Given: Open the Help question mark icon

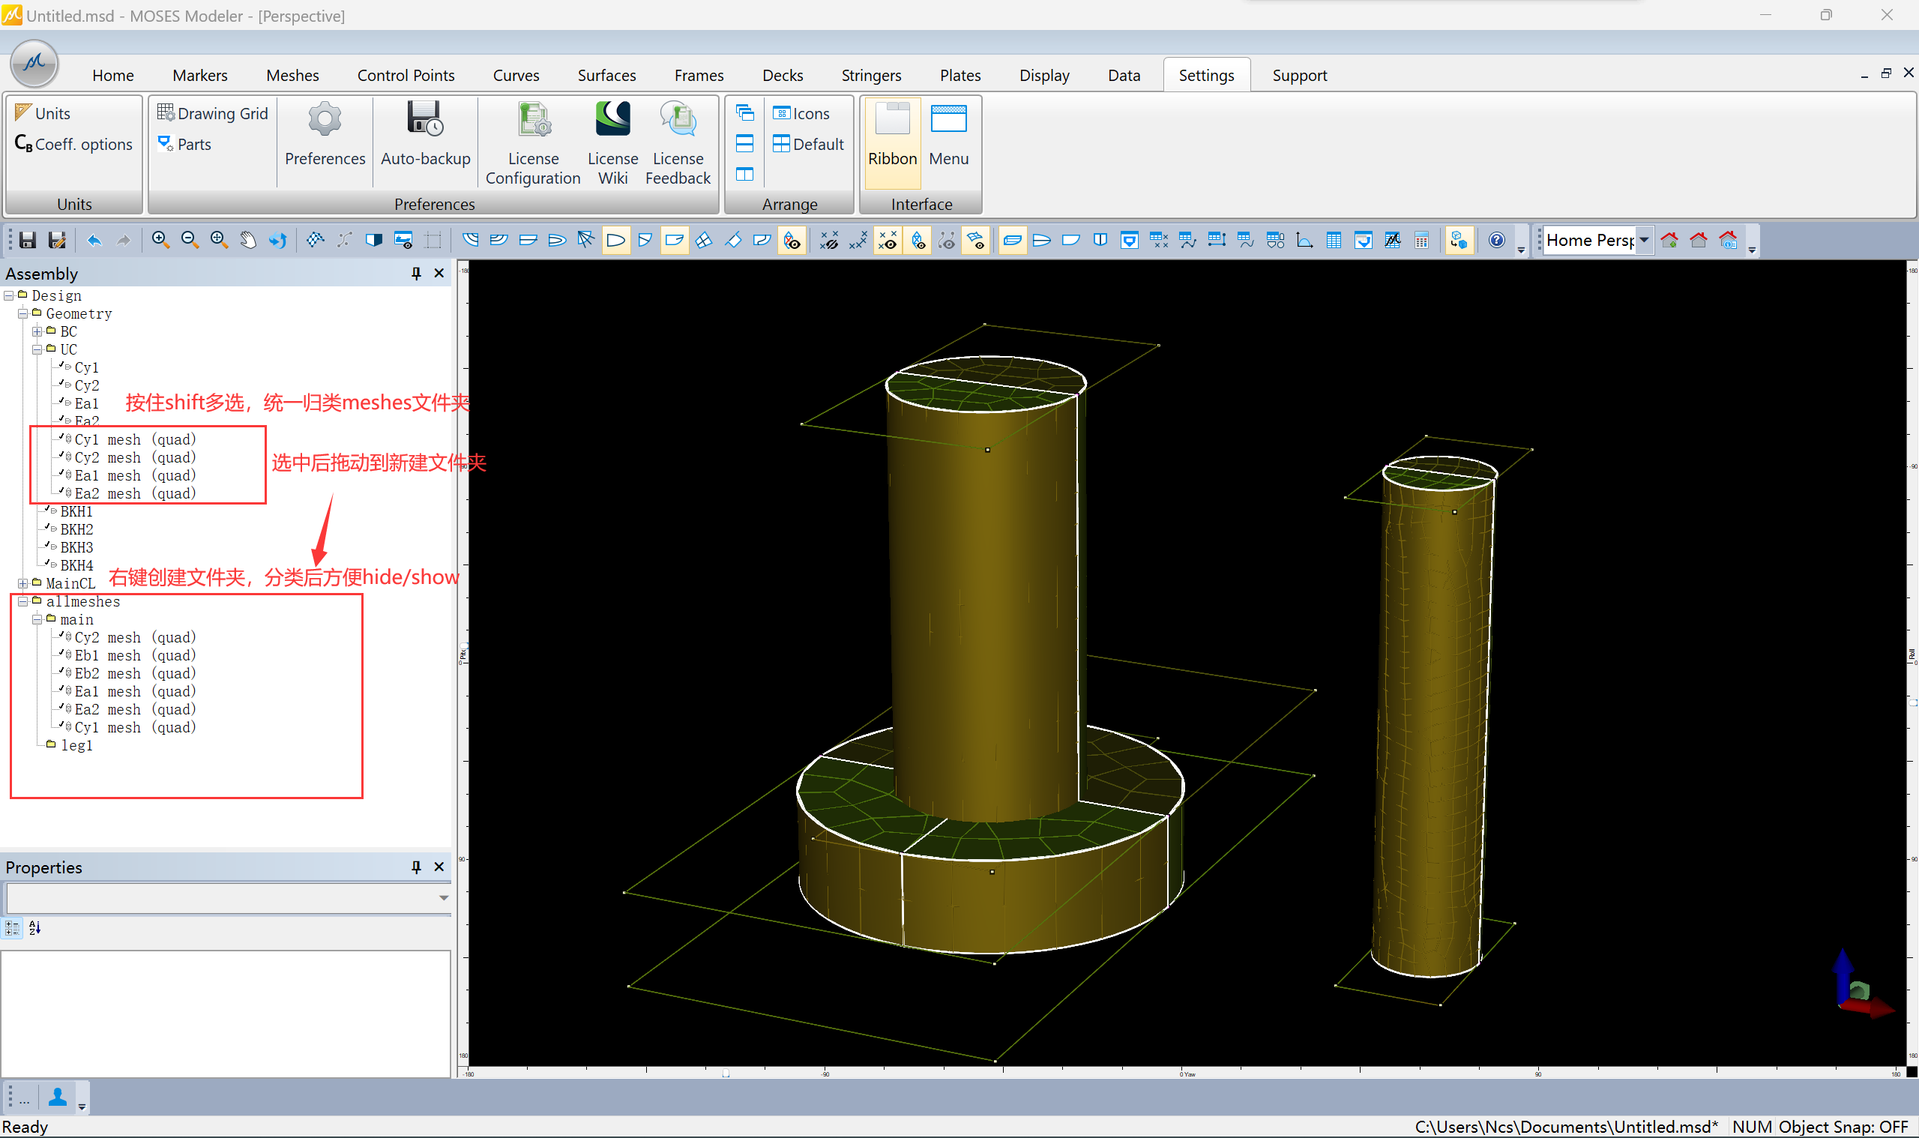Looking at the screenshot, I should 1495,240.
